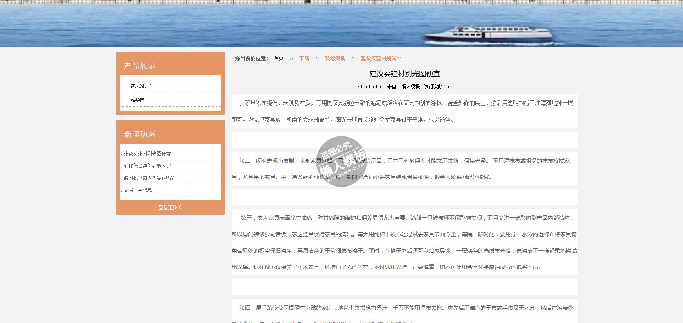Click the 新闻动态 sidebar heading

pyautogui.click(x=140, y=134)
